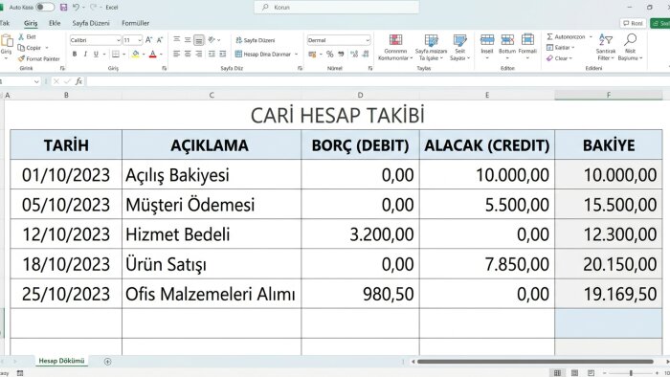Add a new sheet with plus button
Image resolution: width=670 pixels, height=377 pixels.
[107, 362]
